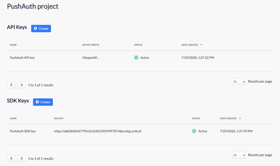Click the green status dot in API key row

point(136,57)
